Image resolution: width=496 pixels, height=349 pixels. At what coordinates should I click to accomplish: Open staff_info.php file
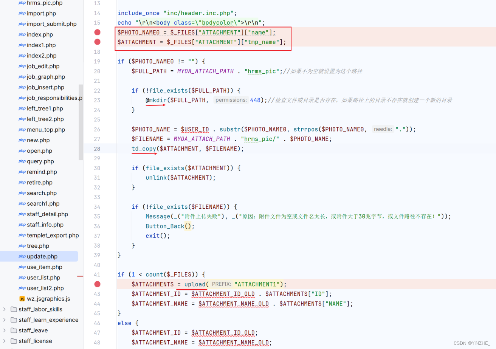tap(45, 225)
